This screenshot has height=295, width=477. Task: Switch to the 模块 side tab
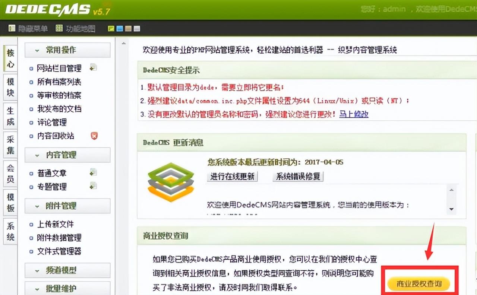[10, 87]
